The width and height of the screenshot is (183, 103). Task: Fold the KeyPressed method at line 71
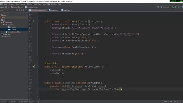pyautogui.click(x=37, y=86)
